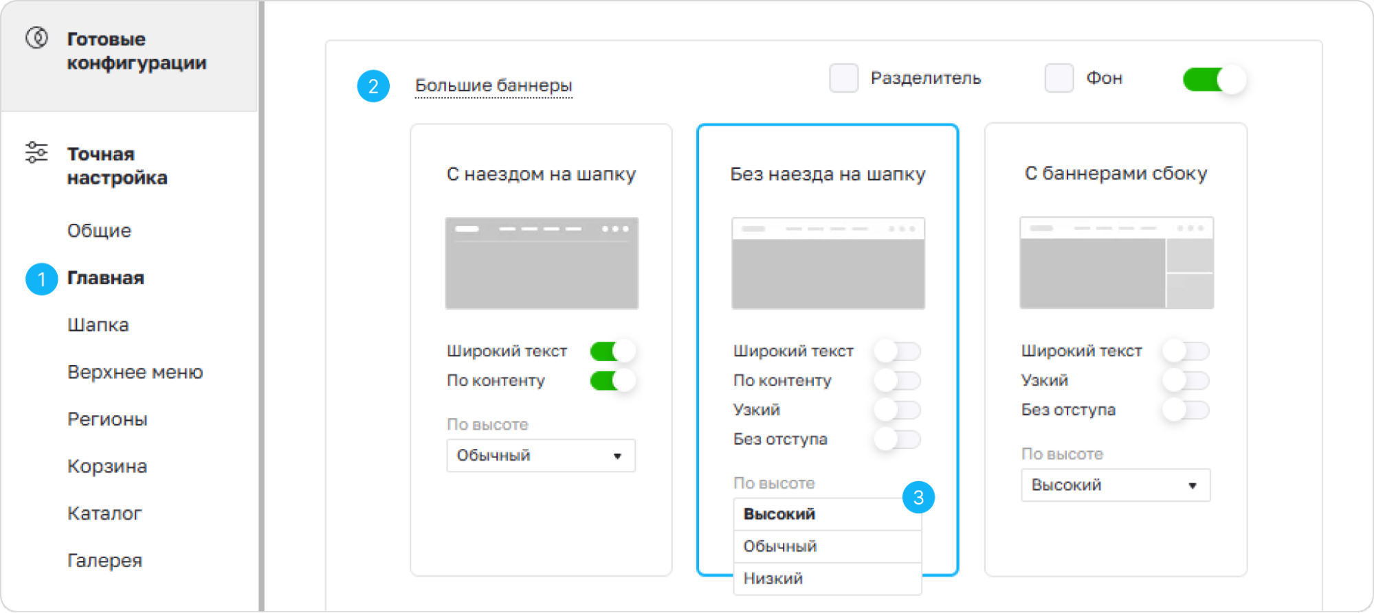Toggle off the Большие баннеры green switch
This screenshot has height=613, width=1374.
1215,80
